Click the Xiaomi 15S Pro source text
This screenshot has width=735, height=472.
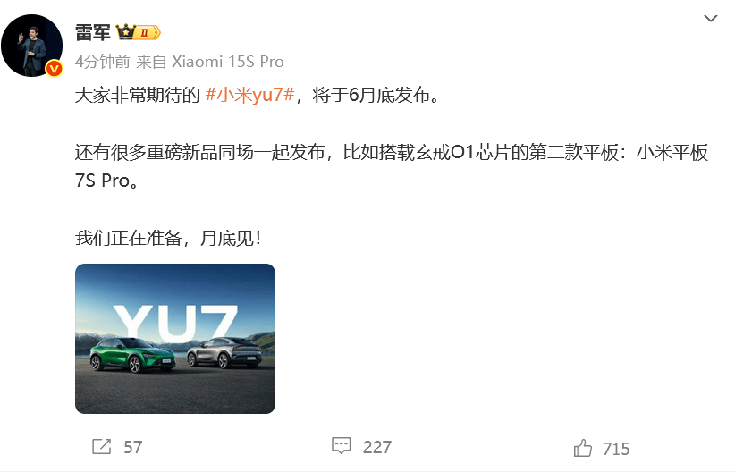[x=227, y=62]
